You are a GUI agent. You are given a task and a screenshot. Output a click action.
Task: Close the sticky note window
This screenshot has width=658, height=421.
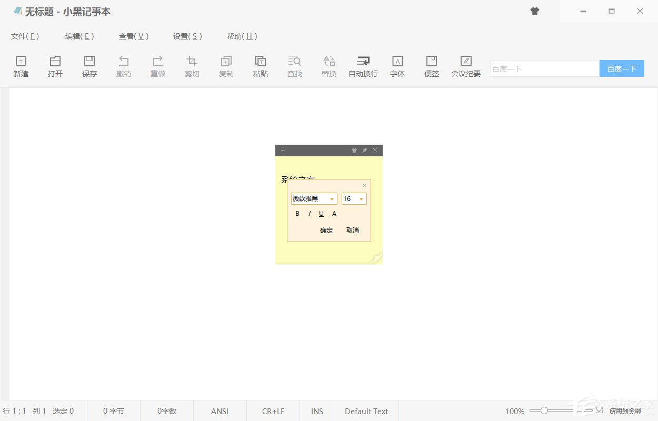[375, 151]
